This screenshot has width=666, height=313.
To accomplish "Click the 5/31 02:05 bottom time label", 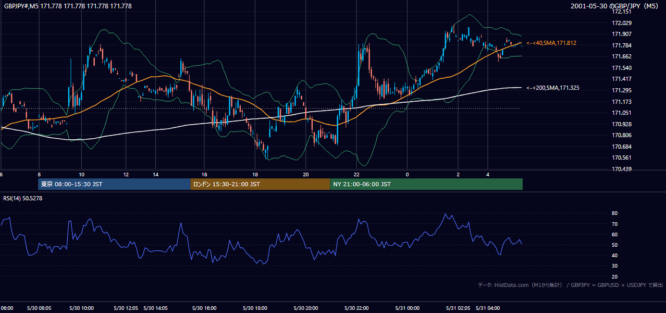I will (x=458, y=308).
